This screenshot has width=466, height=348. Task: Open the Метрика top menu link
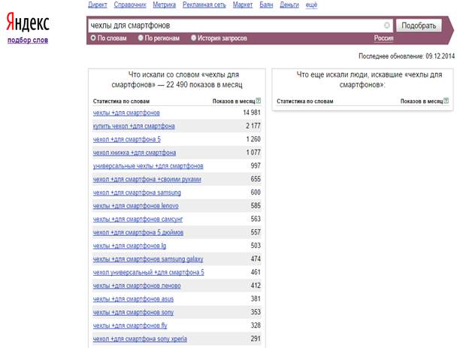[164, 5]
